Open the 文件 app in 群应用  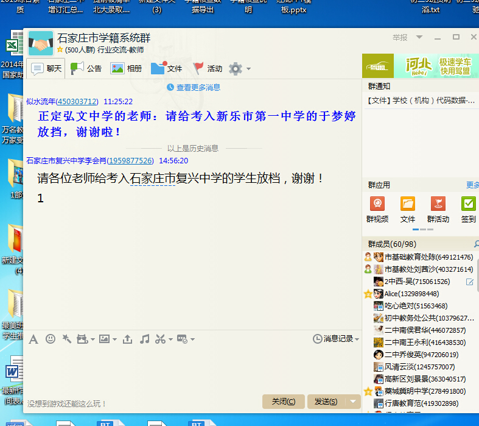tap(408, 210)
